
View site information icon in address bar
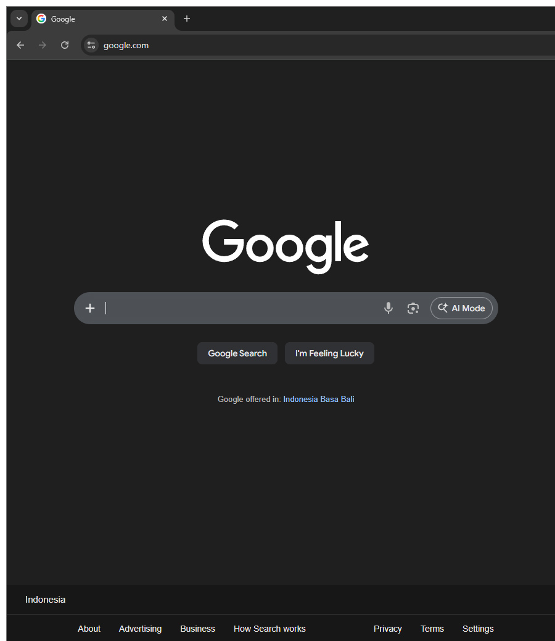point(91,45)
